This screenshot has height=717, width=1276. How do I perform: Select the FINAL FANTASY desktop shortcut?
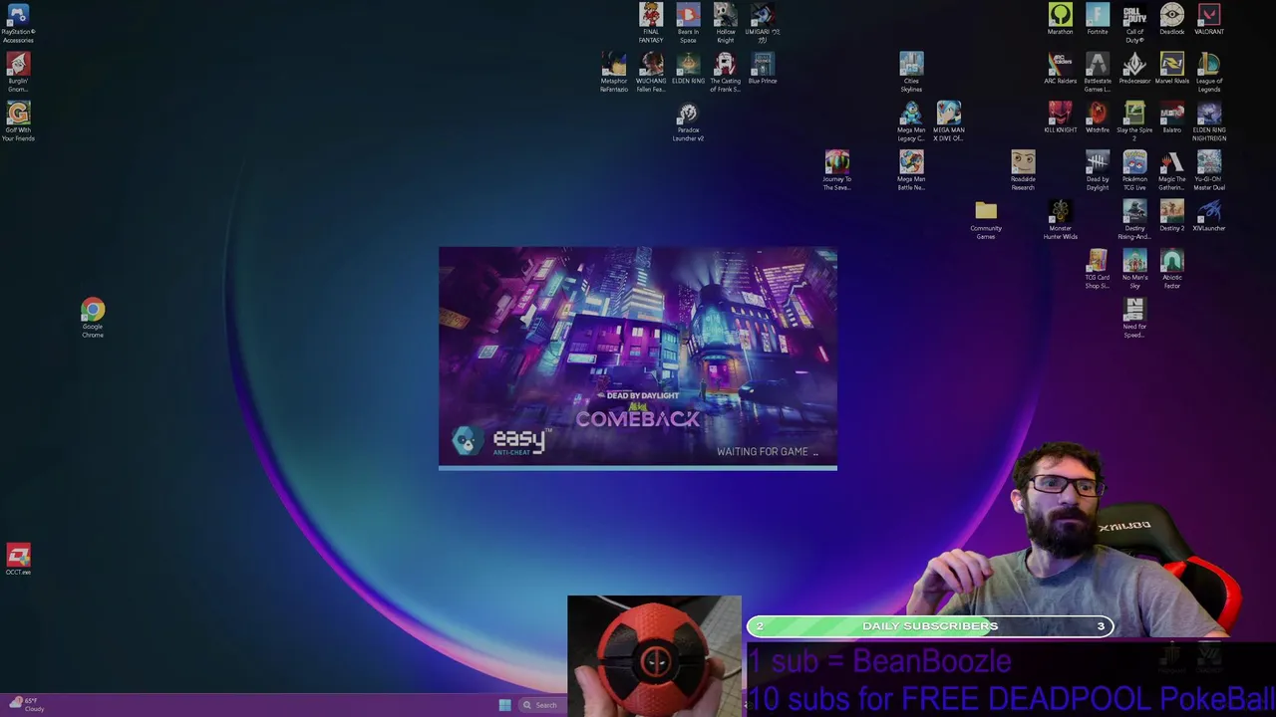651,23
